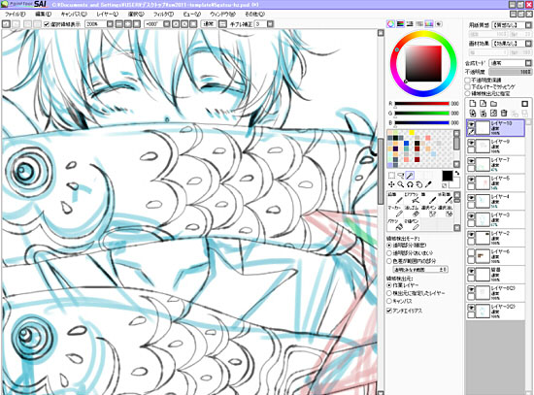
Task: Toggle the RGB slider panel icon
Action: 400,24
